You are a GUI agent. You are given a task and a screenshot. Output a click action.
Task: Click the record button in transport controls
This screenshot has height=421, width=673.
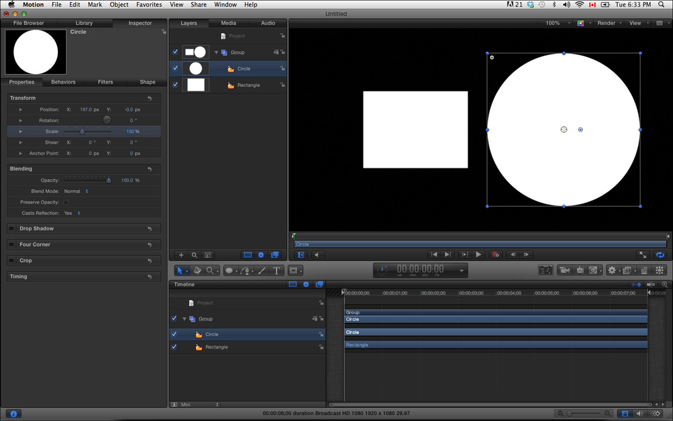coord(495,255)
